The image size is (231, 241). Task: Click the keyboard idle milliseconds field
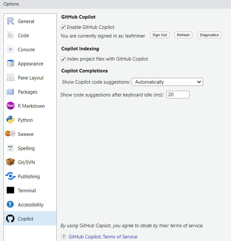pos(178,95)
